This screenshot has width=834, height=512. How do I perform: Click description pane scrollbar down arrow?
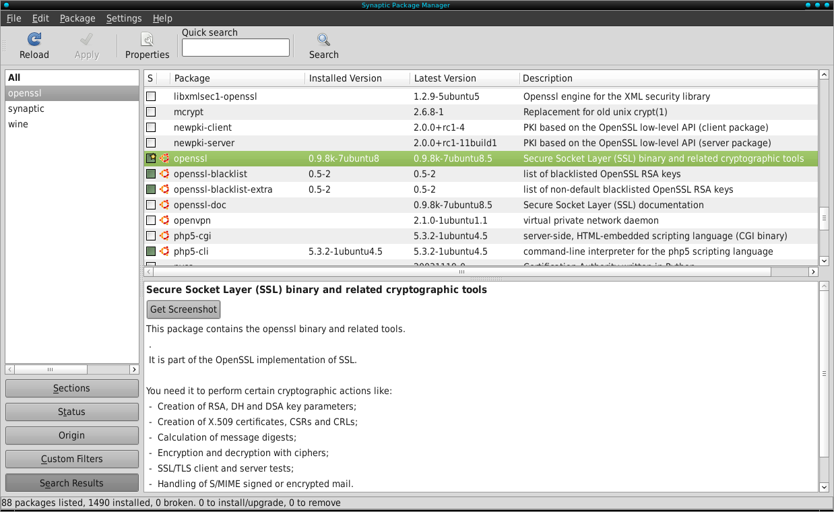(x=824, y=486)
